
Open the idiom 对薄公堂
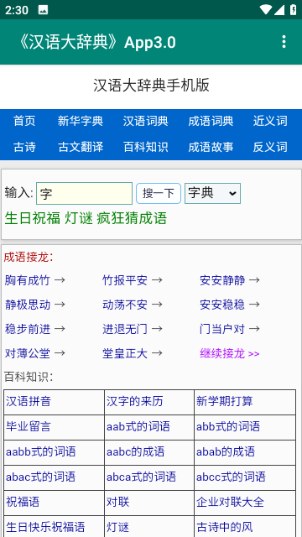28,353
